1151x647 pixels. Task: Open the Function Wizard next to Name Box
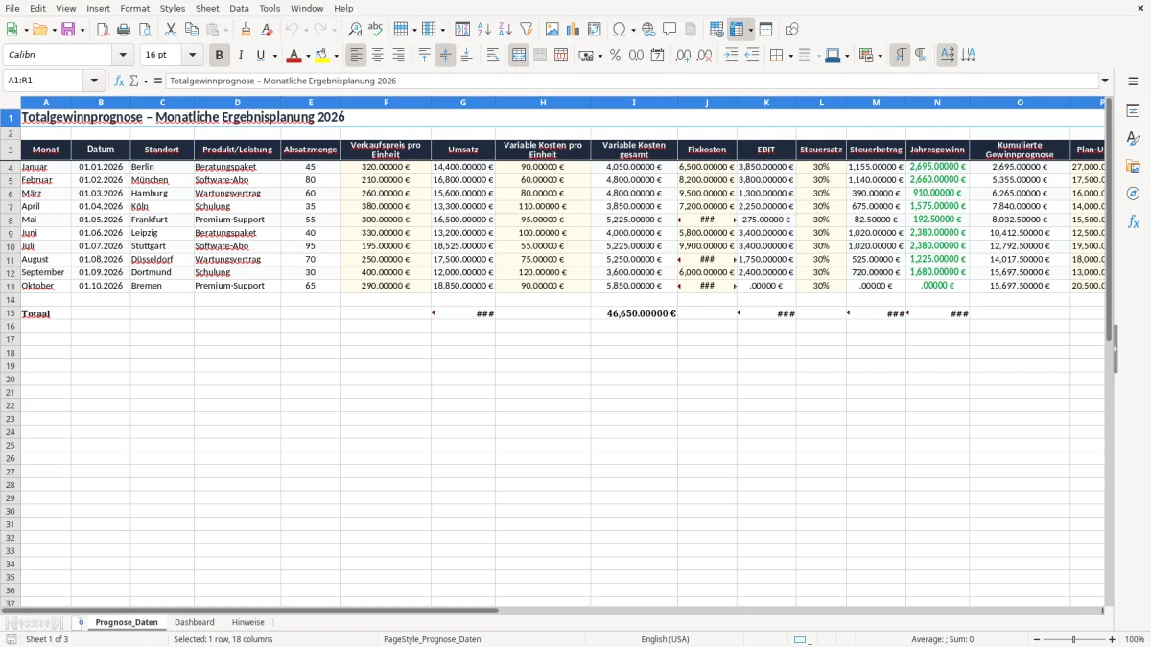tap(119, 81)
